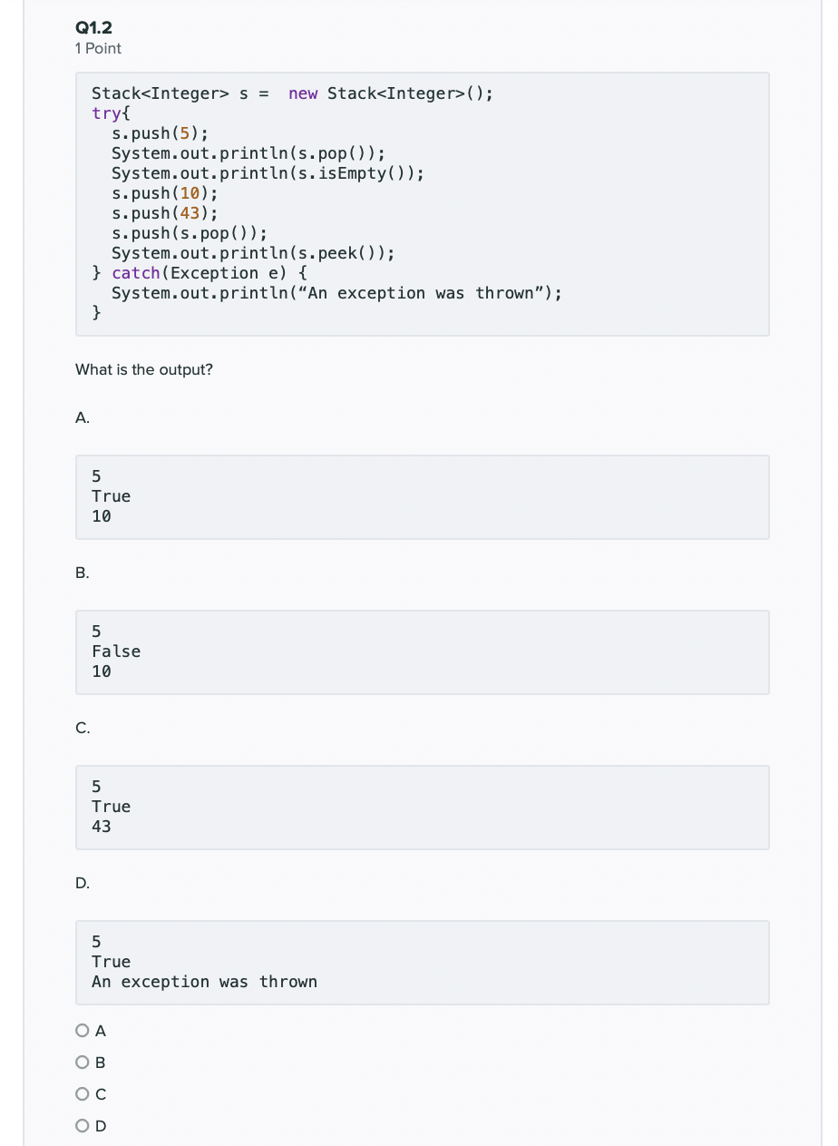Click answer option box D mentioning exception
The height and width of the screenshot is (1146, 838).
(422, 962)
